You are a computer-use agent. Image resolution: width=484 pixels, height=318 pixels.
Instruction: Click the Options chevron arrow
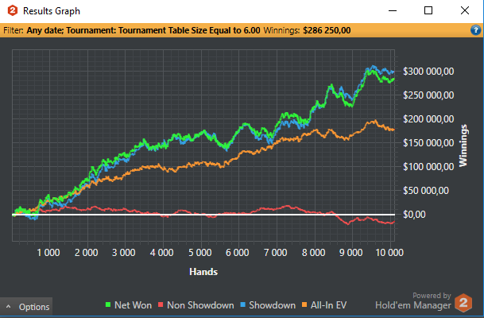tap(8, 307)
